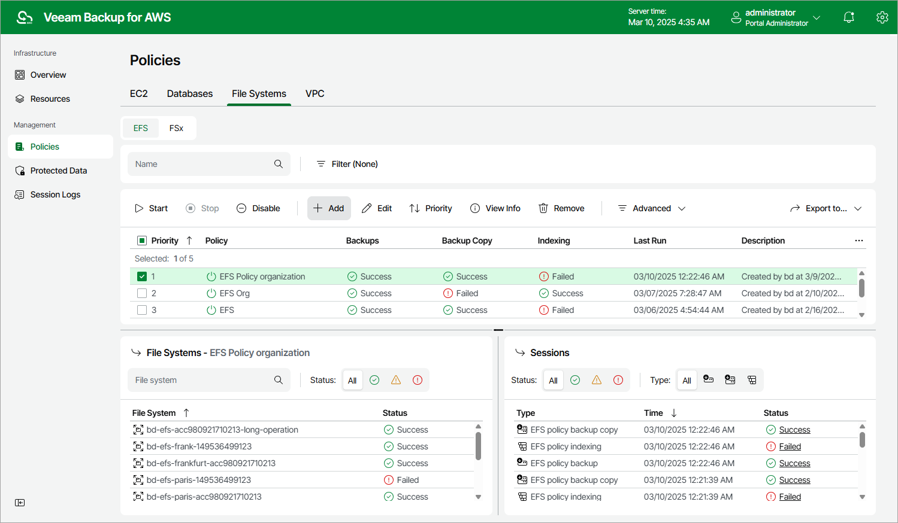Viewport: 898px width, 523px height.
Task: Open the administrator account menu
Action: [x=776, y=17]
